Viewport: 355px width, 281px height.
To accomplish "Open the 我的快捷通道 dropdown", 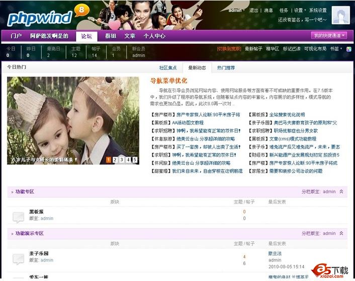I will [x=329, y=36].
